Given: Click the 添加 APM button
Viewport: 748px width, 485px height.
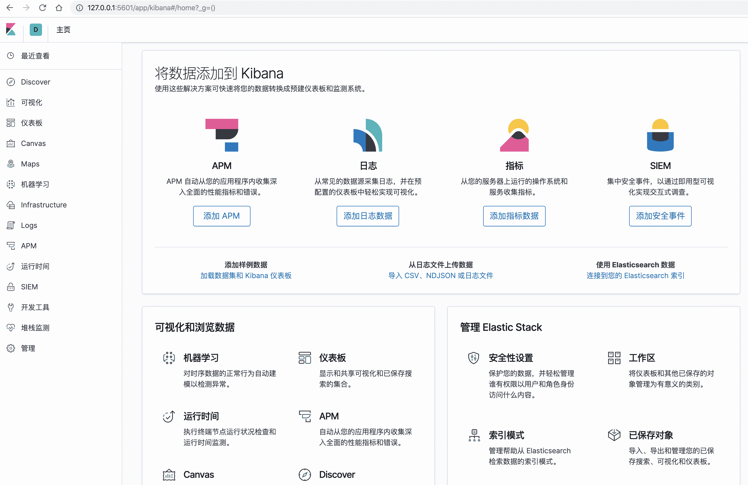Looking at the screenshot, I should (222, 216).
